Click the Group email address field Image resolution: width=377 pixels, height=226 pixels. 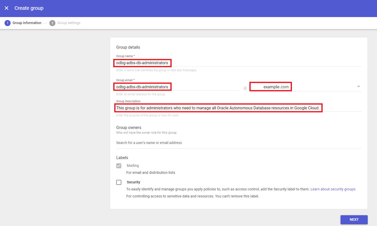pos(142,87)
